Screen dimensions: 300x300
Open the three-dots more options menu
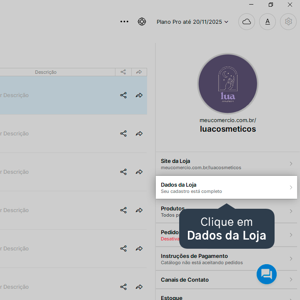(x=124, y=22)
